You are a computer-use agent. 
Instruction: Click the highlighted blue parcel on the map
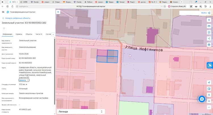[x=107, y=56]
